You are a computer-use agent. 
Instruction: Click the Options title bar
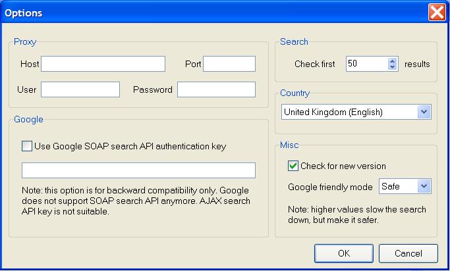(198, 12)
